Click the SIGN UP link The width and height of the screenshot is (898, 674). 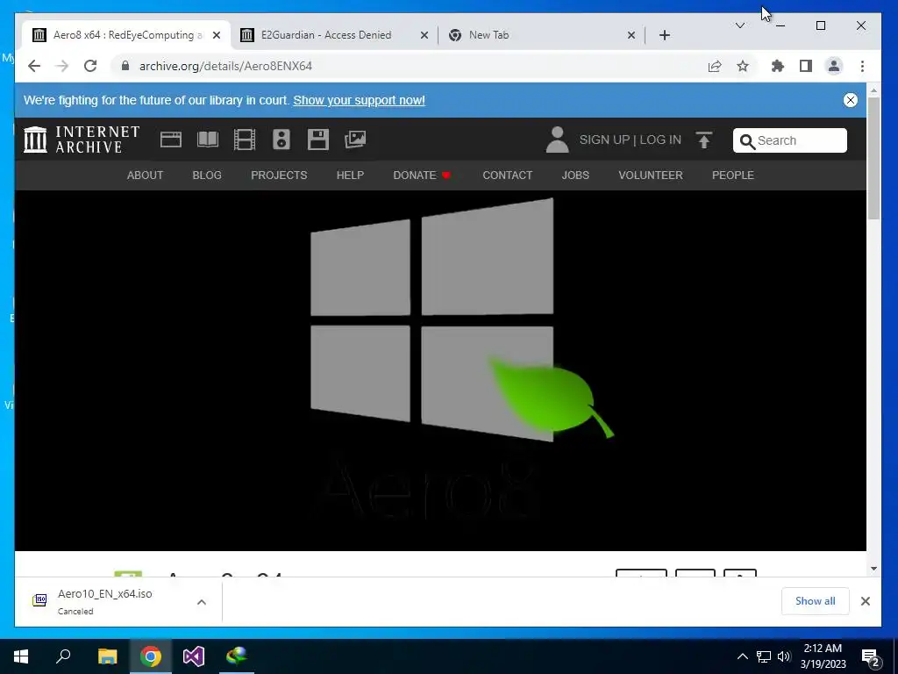point(604,140)
